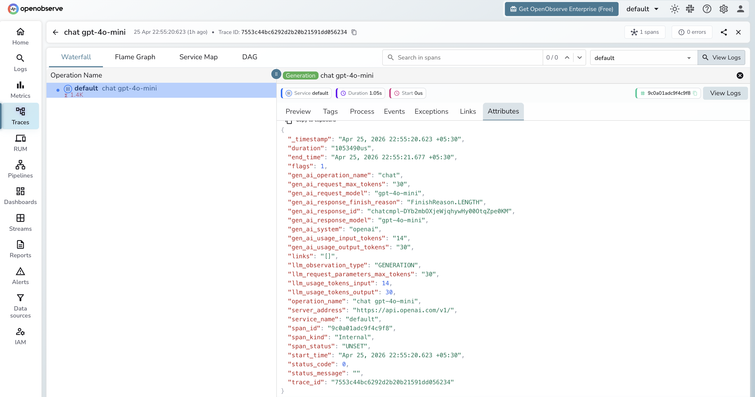The image size is (755, 397).
Task: Open Alerts from the sidebar
Action: point(20,275)
